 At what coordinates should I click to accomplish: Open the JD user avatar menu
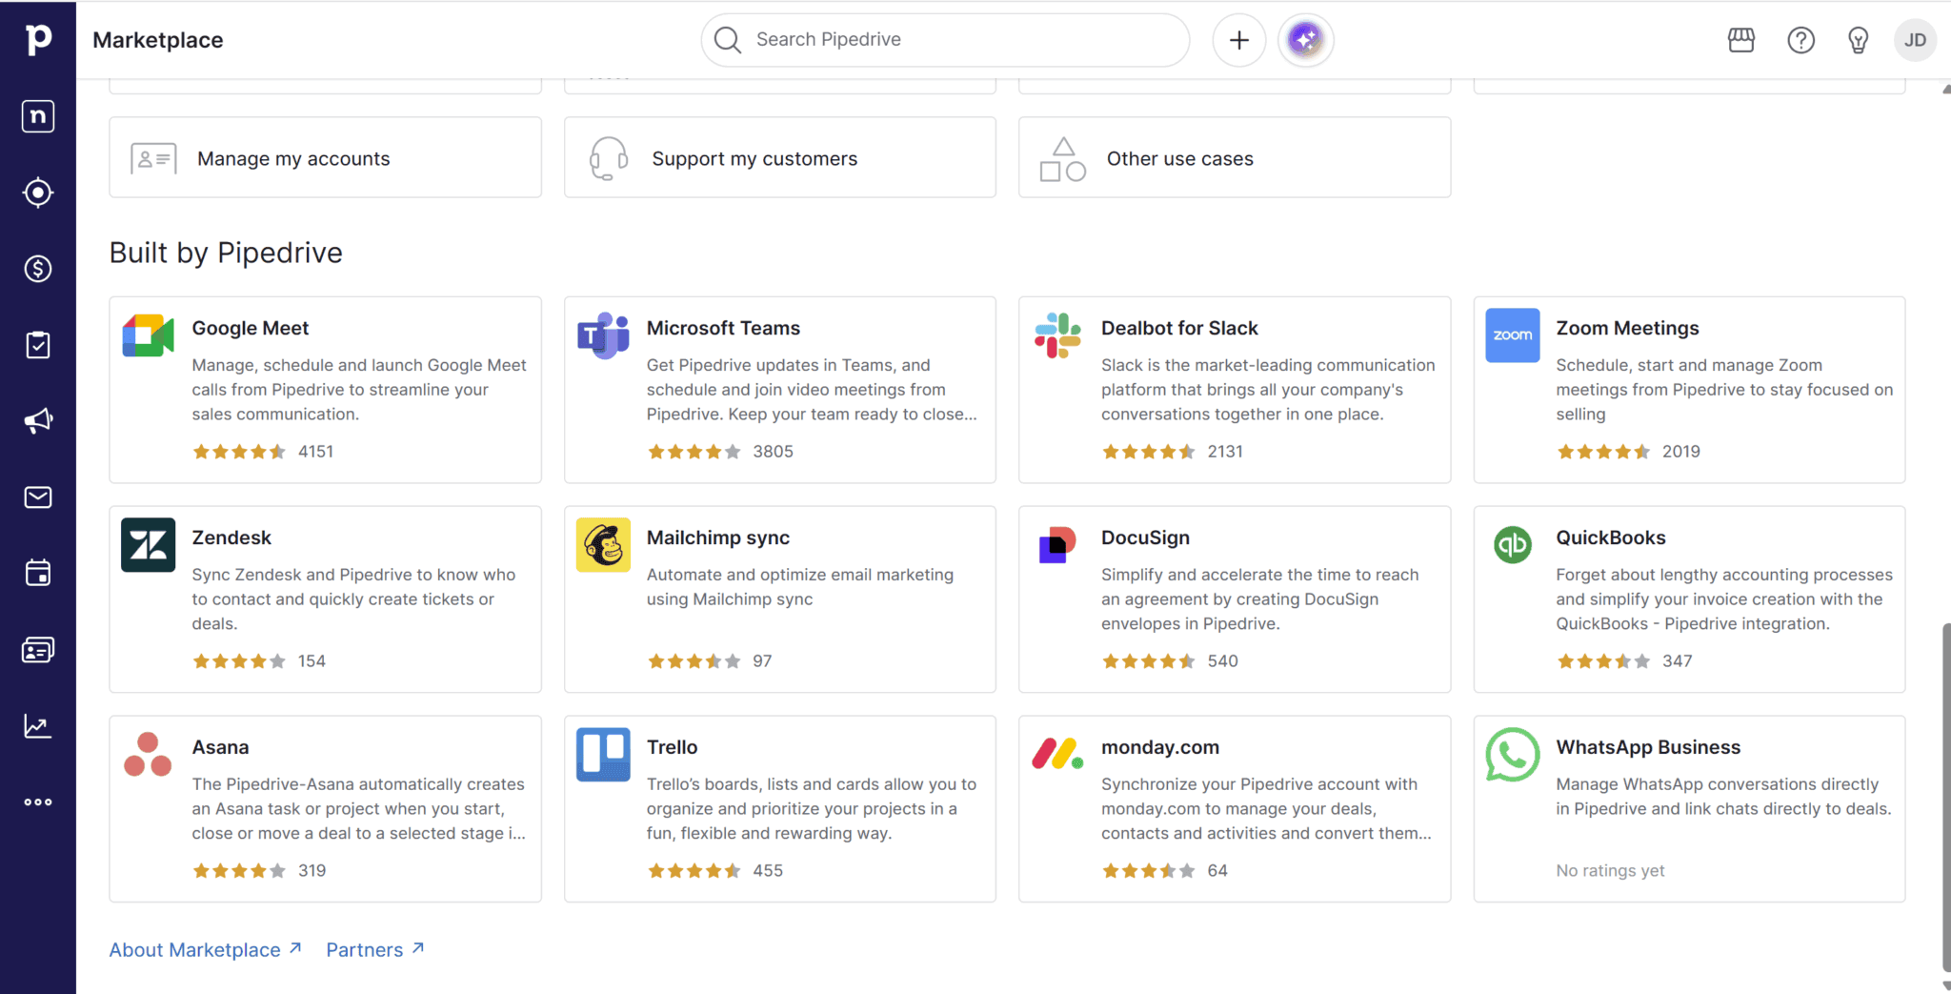click(x=1915, y=40)
